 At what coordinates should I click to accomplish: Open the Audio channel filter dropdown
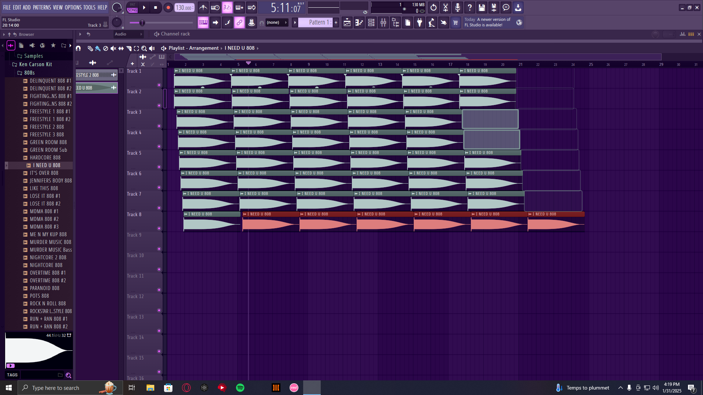click(128, 34)
